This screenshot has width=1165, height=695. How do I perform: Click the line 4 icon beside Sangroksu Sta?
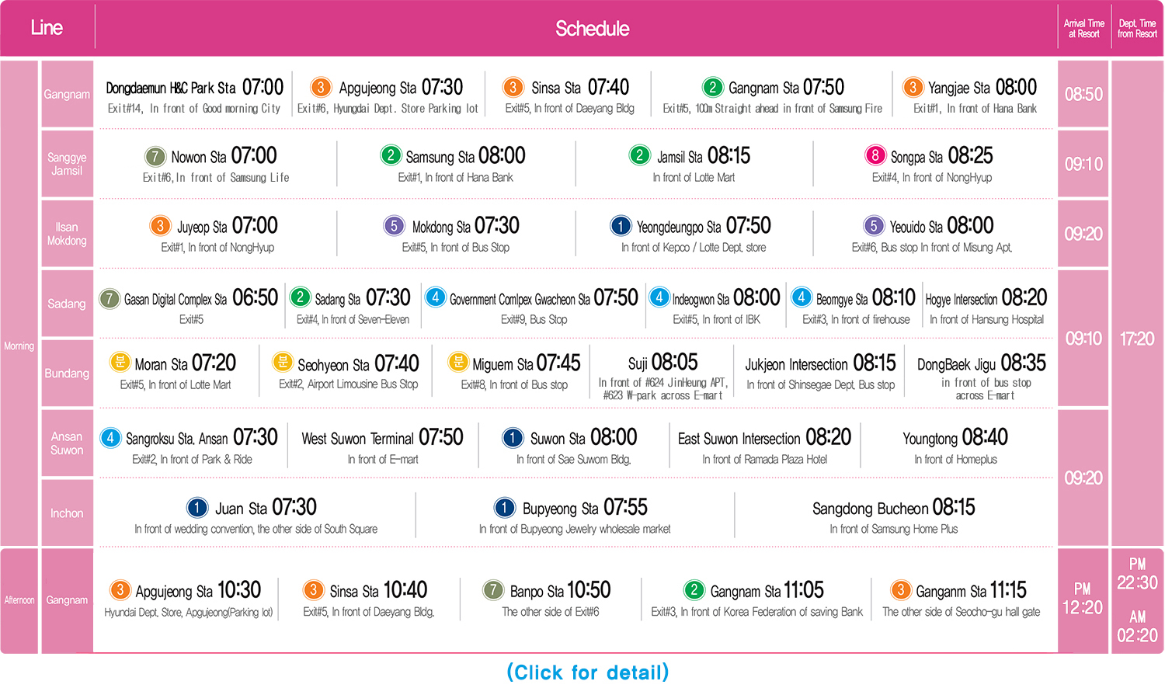110,438
